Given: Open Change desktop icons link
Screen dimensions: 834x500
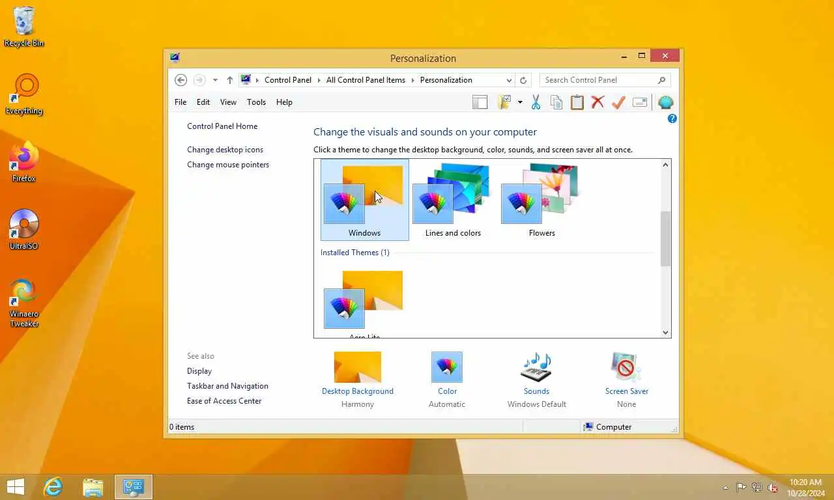Looking at the screenshot, I should tap(225, 150).
